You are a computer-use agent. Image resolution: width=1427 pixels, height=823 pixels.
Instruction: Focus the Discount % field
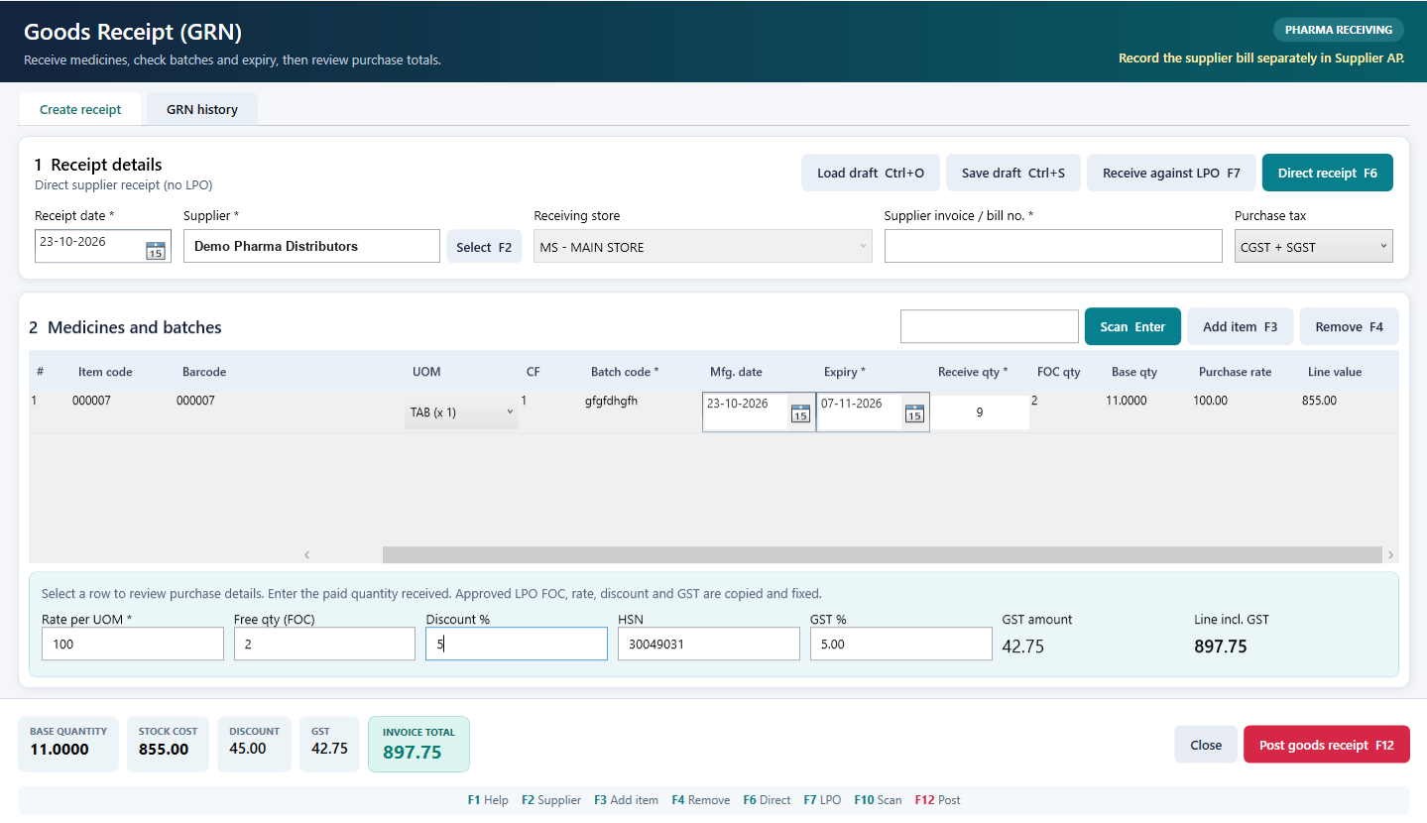[x=517, y=644]
